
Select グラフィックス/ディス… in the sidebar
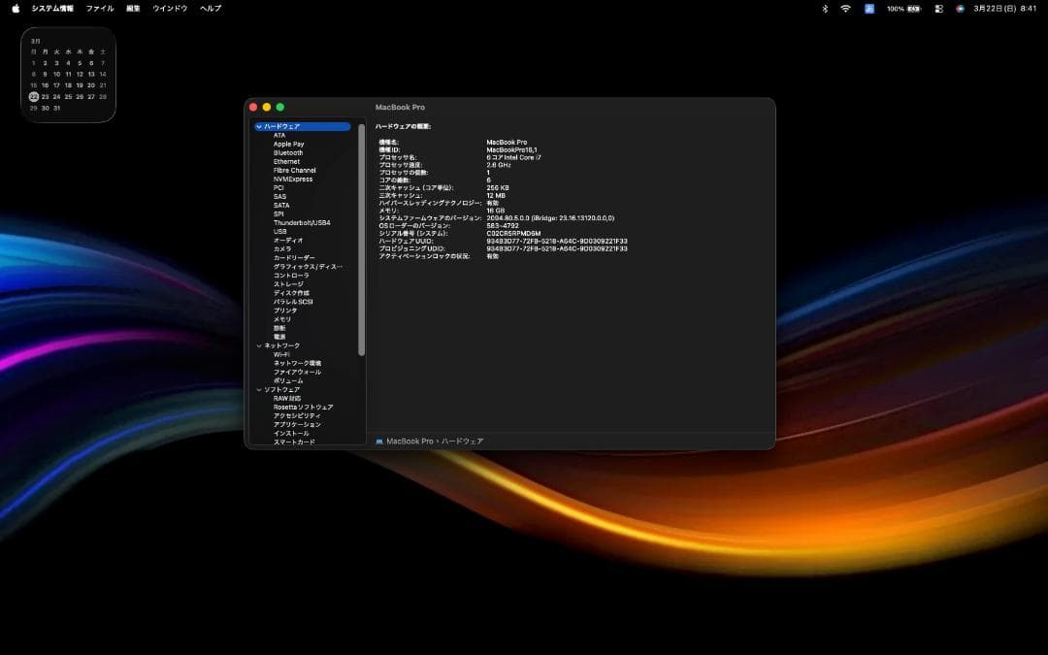[309, 266]
